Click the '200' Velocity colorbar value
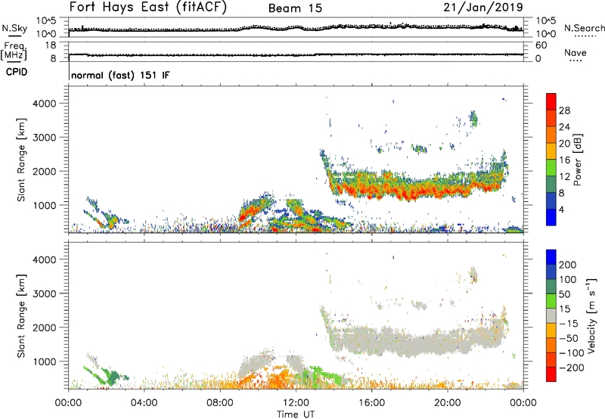Screen dimensions: 605x419 [x=568, y=265]
